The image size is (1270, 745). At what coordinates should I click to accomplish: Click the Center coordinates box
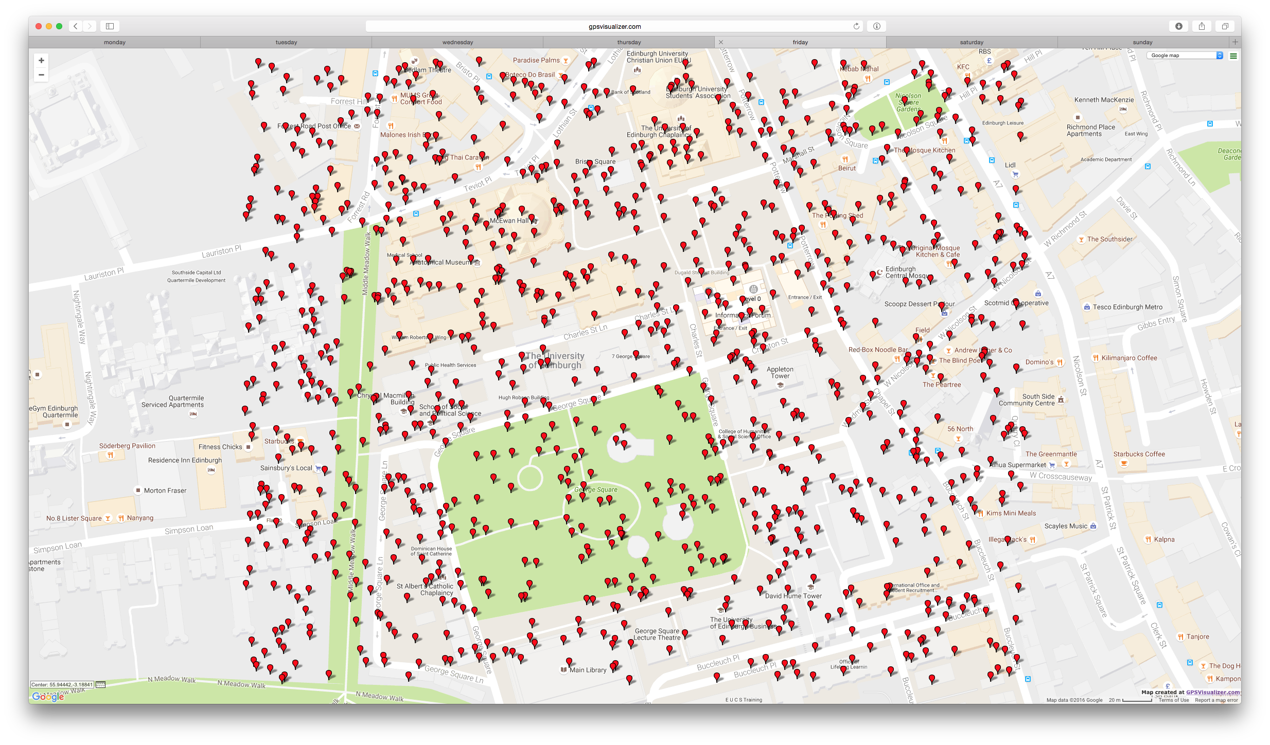pyautogui.click(x=62, y=684)
